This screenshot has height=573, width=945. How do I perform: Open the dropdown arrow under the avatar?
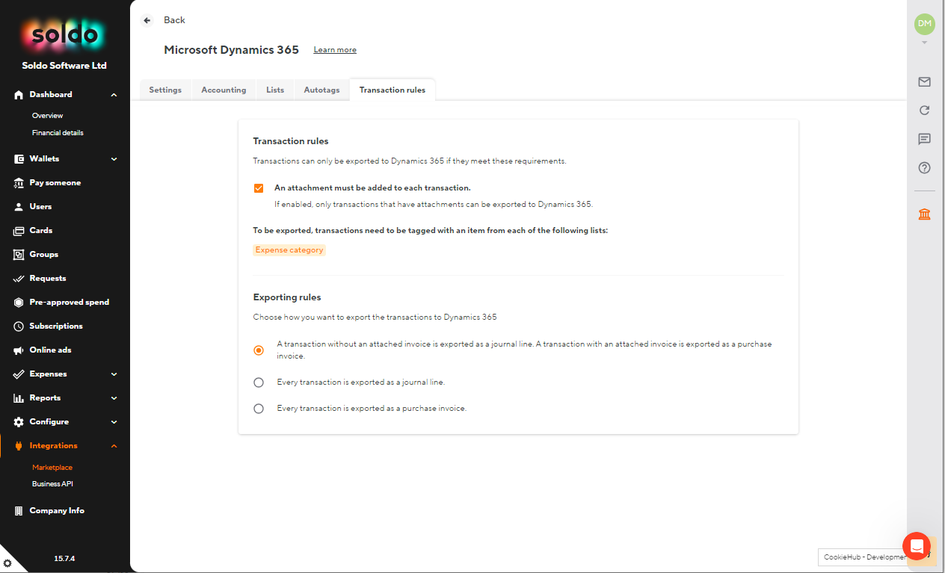[x=925, y=43]
